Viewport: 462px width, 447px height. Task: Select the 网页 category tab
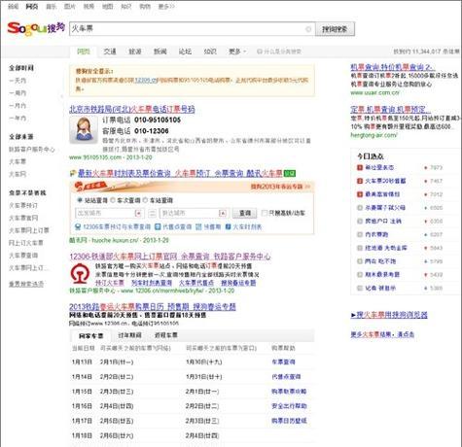pyautogui.click(x=84, y=52)
